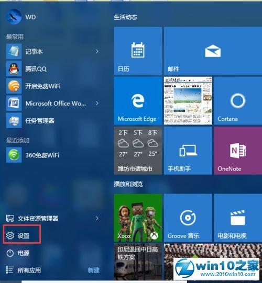
Task: Expand the Microsoft Office Word jump list arrow
Action: point(97,103)
